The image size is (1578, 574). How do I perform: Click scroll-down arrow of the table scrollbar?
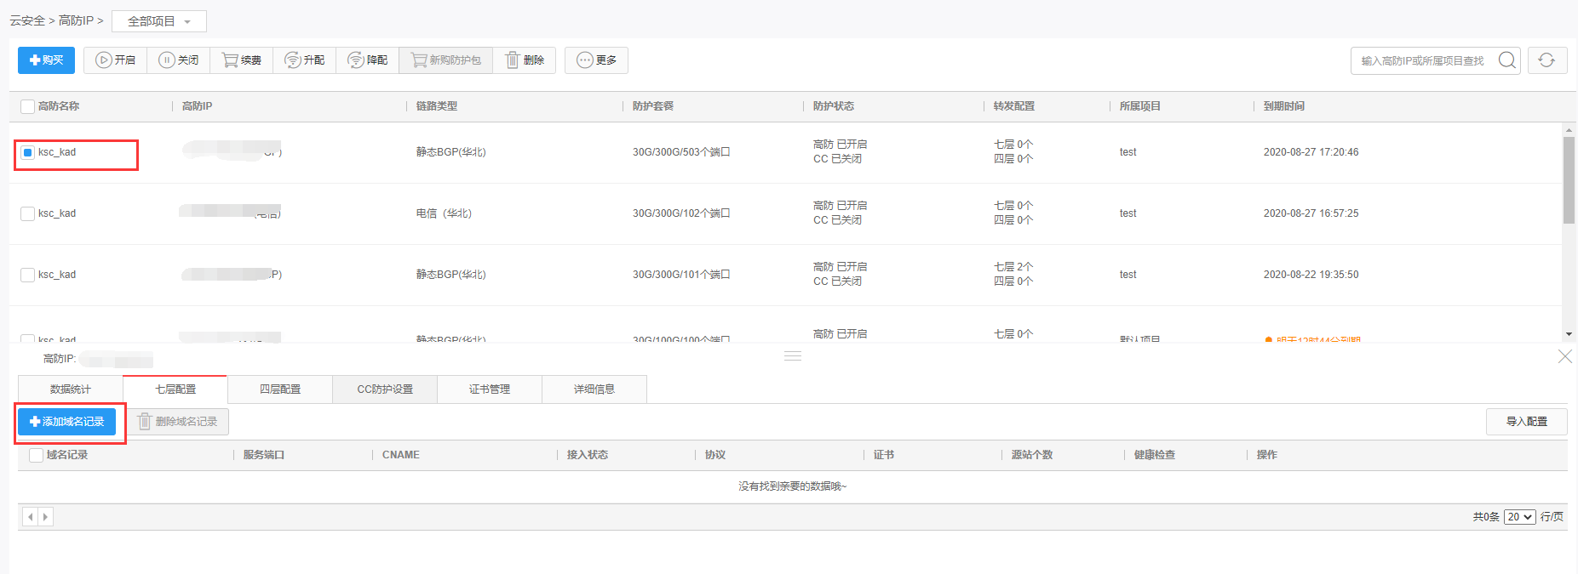[x=1569, y=334]
